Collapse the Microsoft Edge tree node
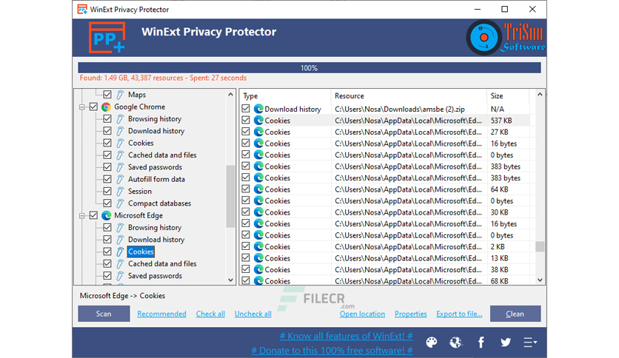Screen dimensions: 619x358 [81, 216]
